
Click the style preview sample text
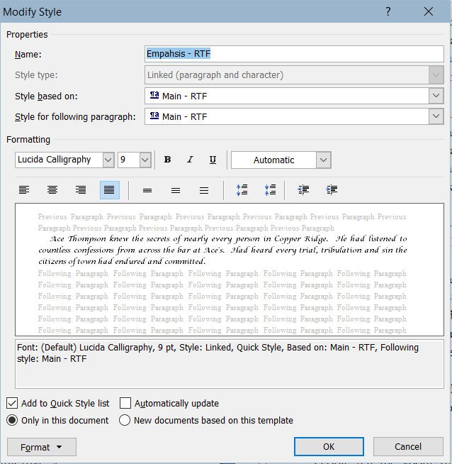tap(222, 250)
